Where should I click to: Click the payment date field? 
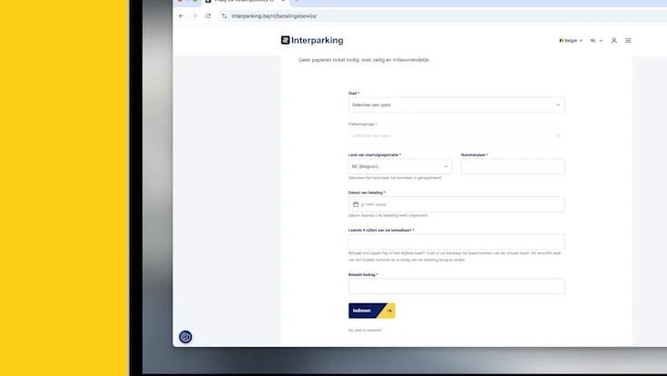456,204
